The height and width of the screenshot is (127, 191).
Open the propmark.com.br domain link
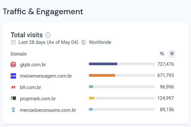tap(38, 99)
